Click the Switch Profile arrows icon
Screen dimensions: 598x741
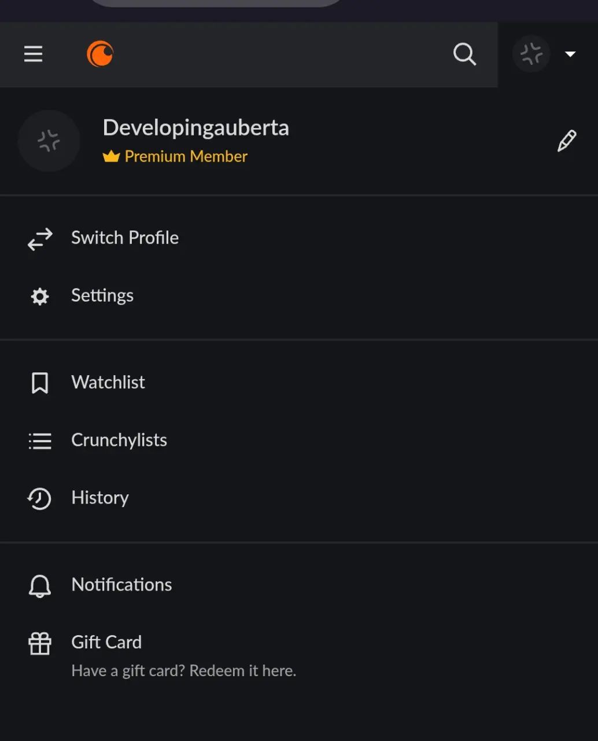tap(40, 239)
